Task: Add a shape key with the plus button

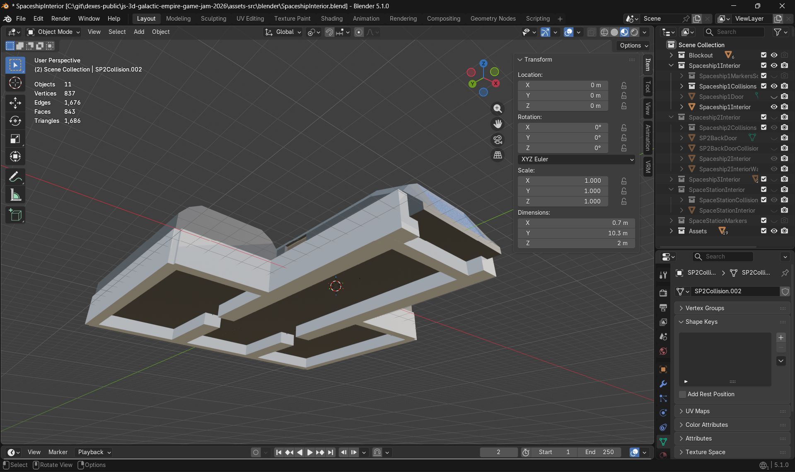Action: click(781, 338)
